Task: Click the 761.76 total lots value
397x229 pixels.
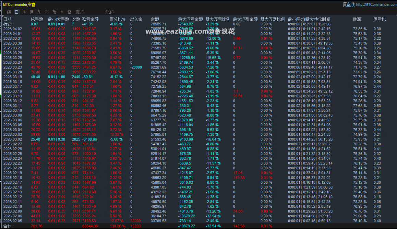Action: (x=36, y=226)
